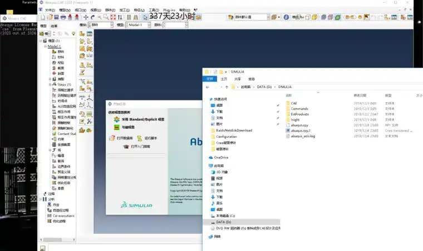Select the abaqus_acis.log file

303,136
